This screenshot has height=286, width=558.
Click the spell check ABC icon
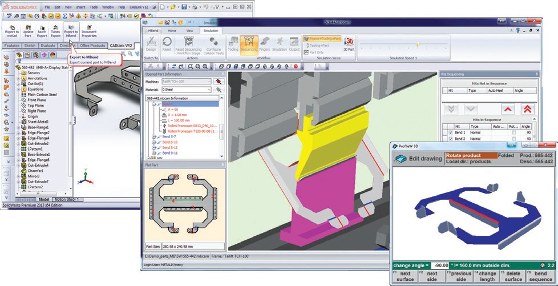[9, 15]
